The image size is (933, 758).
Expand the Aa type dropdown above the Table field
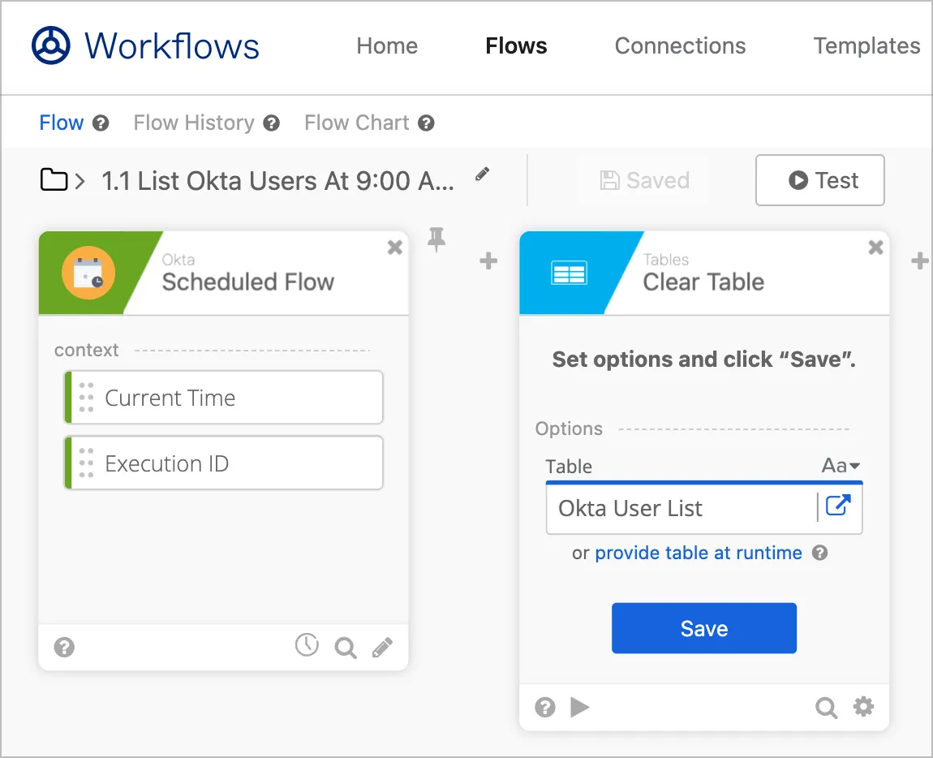click(x=841, y=466)
